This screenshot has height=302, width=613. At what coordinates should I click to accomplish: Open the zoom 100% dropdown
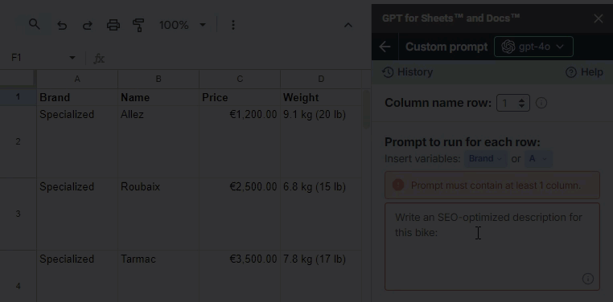(182, 26)
